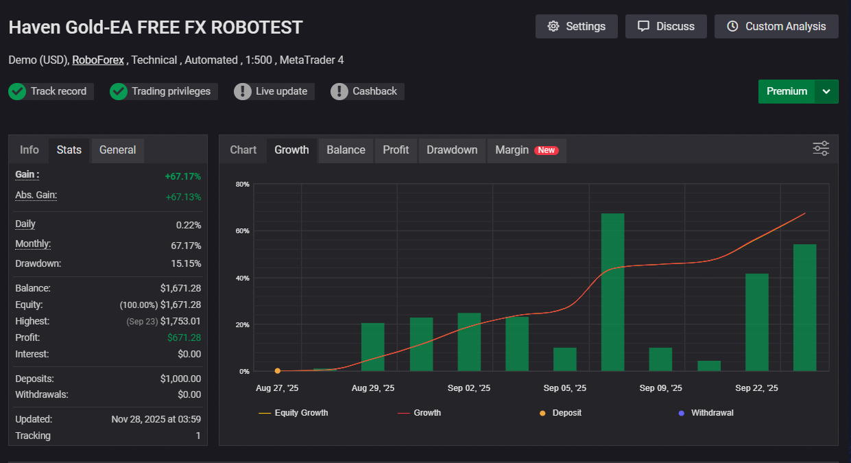Click the gear icon on Settings

point(553,27)
